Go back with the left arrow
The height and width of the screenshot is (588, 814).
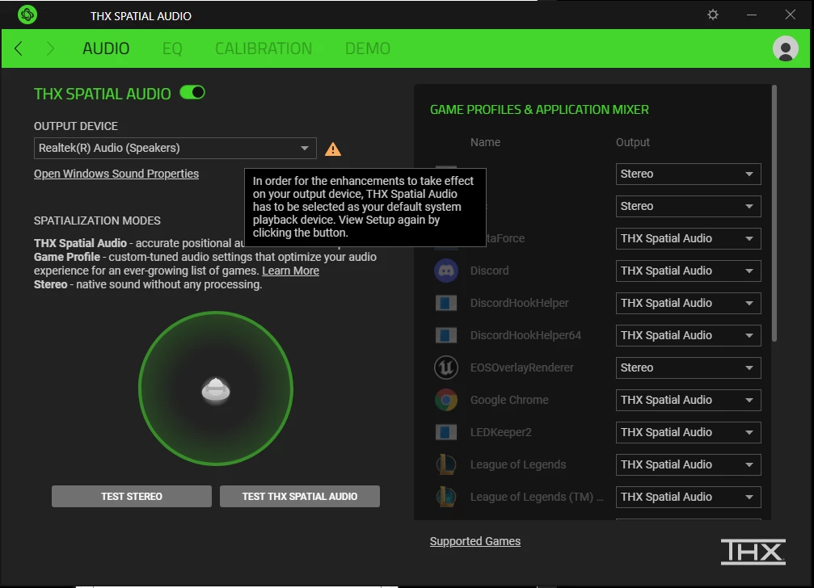coord(19,48)
